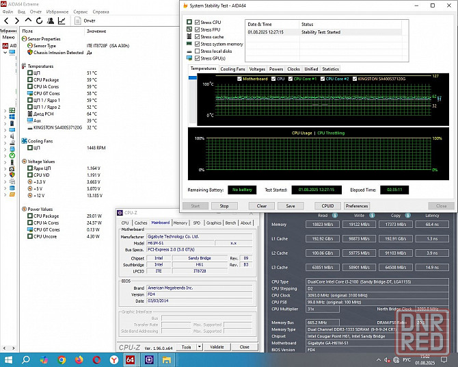Toggle Stress system memory checkbox

(197, 44)
